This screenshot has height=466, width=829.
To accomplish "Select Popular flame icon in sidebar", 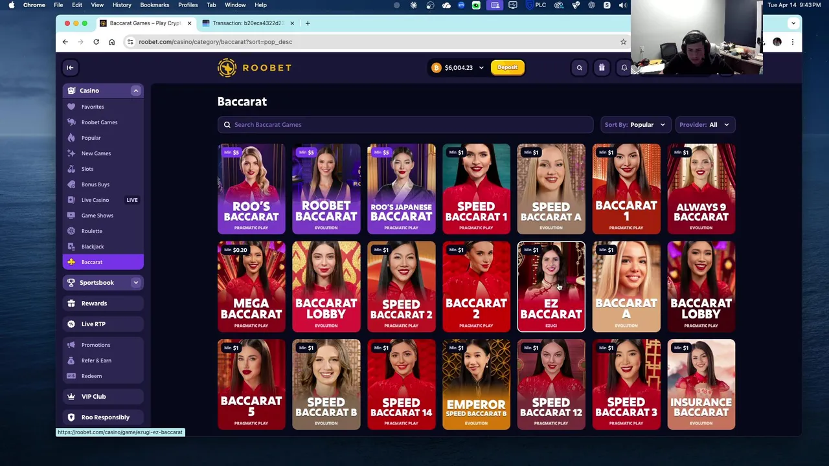I will tap(71, 138).
